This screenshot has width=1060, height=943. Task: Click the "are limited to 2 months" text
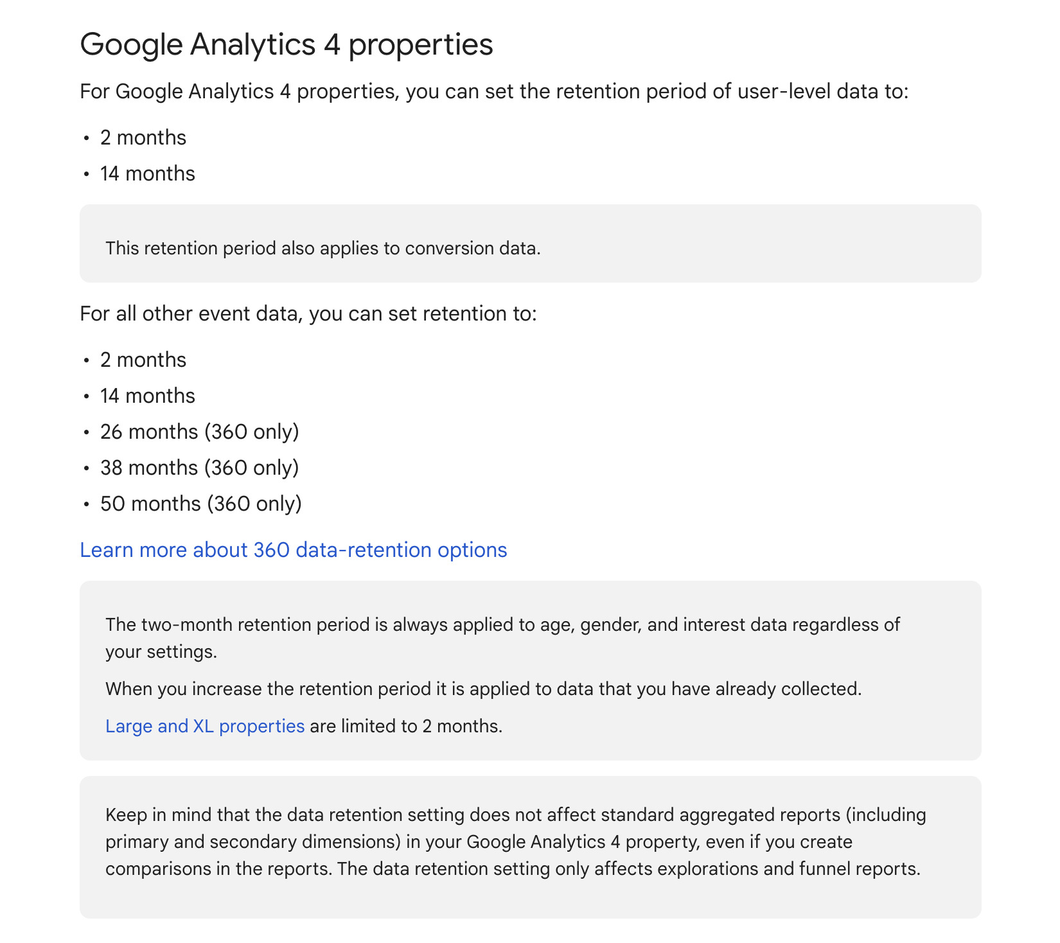[406, 727]
